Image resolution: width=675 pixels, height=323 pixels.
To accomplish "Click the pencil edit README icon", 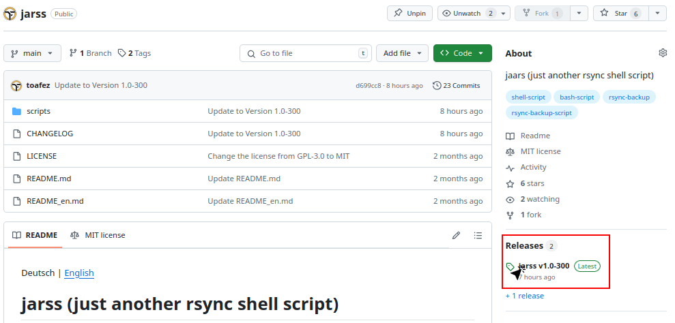I will tap(456, 235).
